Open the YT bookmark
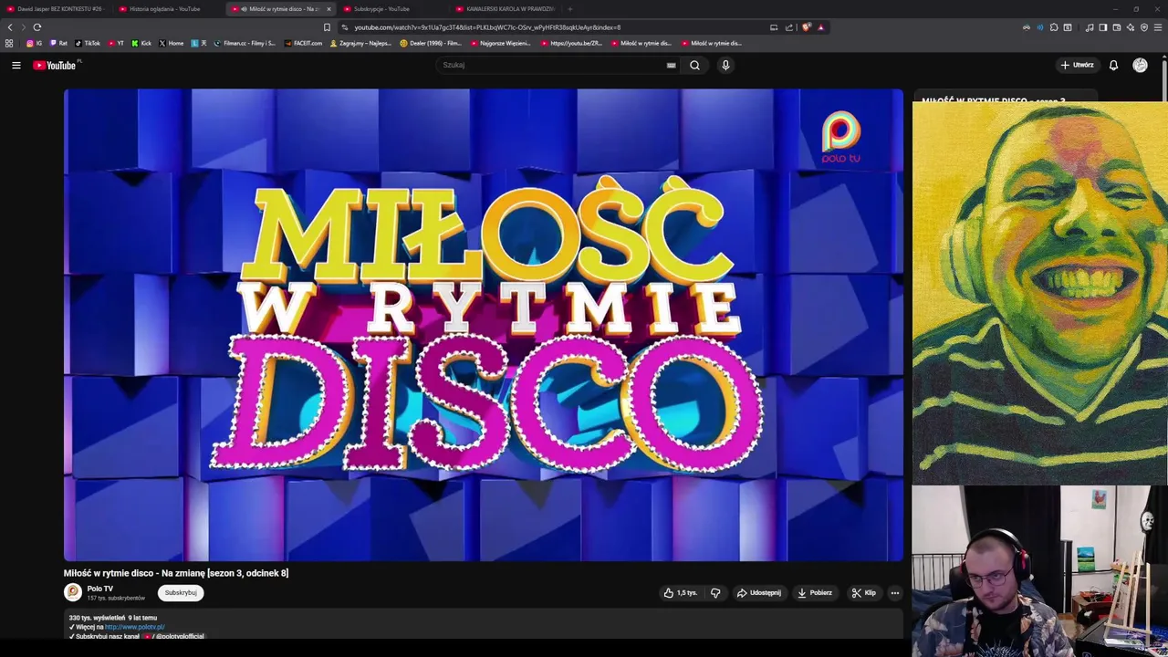Image resolution: width=1168 pixels, height=657 pixels. tap(116, 43)
